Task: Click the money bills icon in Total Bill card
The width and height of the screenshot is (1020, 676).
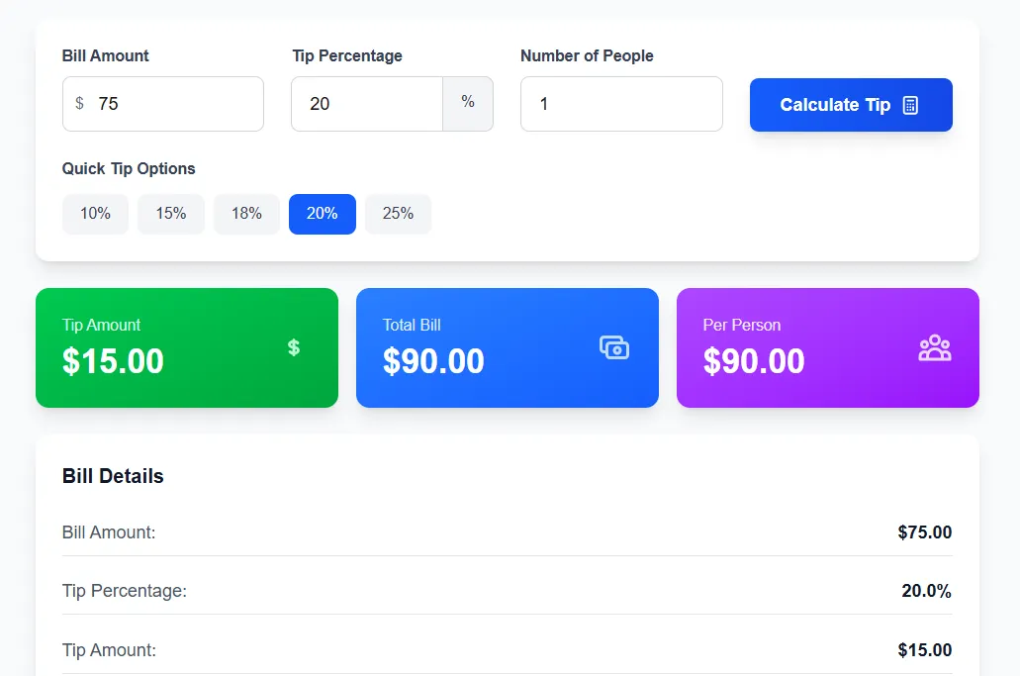Action: point(614,347)
